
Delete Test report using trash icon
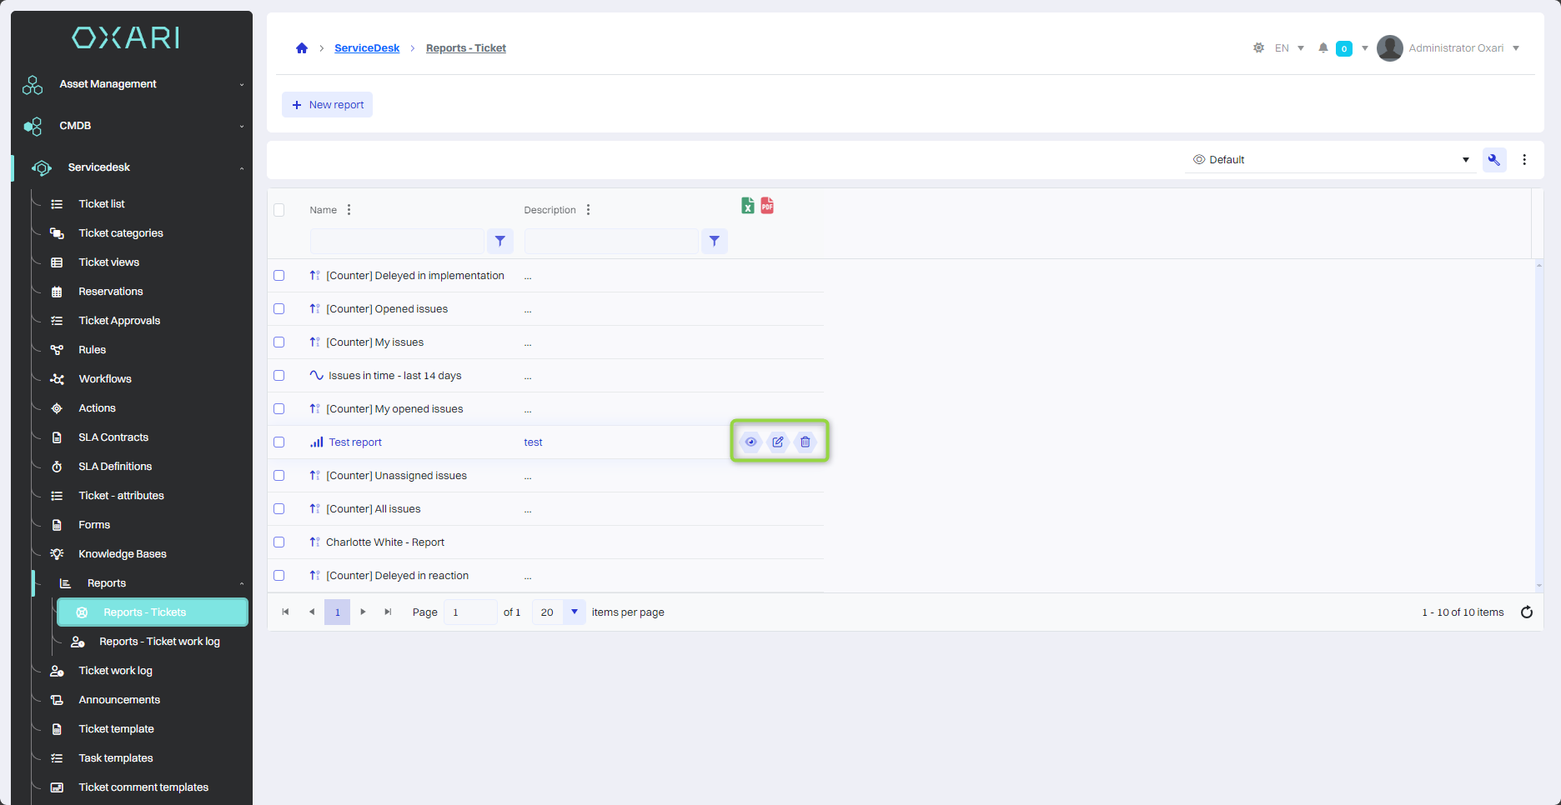806,442
